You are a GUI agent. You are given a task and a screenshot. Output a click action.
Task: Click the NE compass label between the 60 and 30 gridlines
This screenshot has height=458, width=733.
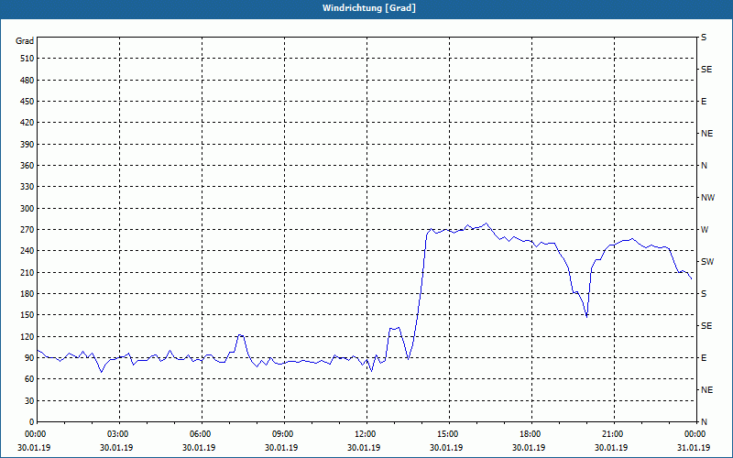pyautogui.click(x=706, y=390)
